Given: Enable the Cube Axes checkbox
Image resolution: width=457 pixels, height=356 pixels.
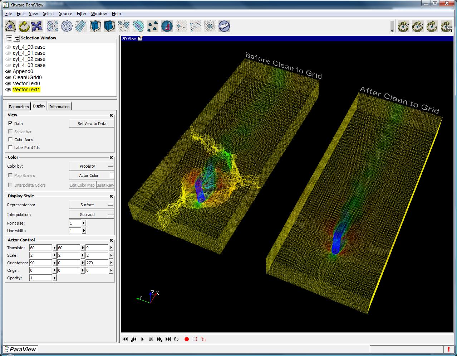Looking at the screenshot, I should click(10, 139).
